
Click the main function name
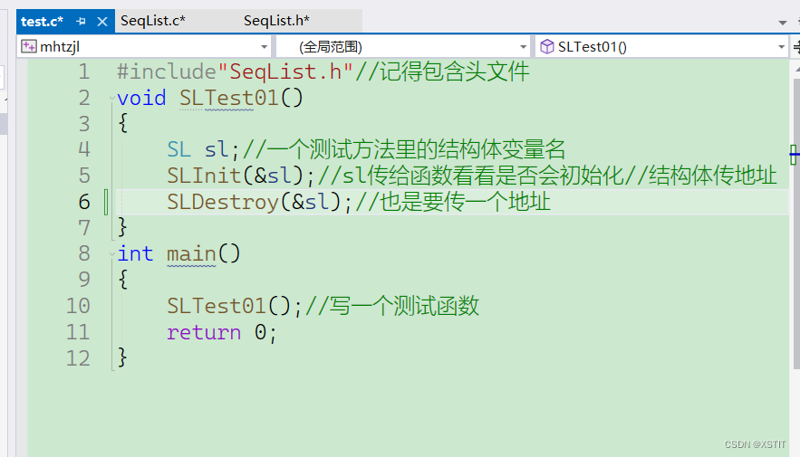[x=191, y=253]
